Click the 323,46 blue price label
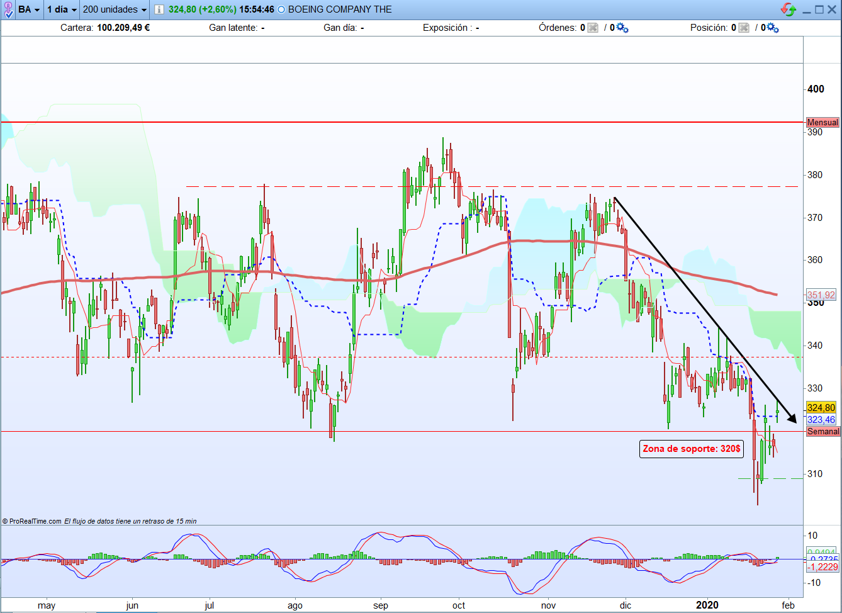The width and height of the screenshot is (842, 613). [821, 420]
